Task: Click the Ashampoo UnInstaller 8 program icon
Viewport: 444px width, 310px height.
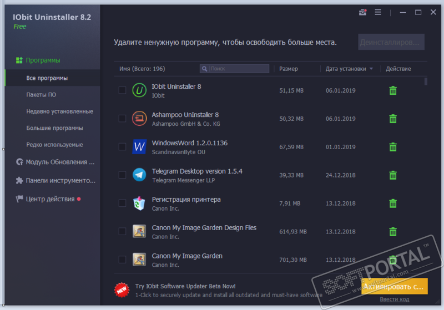Action: [x=139, y=119]
